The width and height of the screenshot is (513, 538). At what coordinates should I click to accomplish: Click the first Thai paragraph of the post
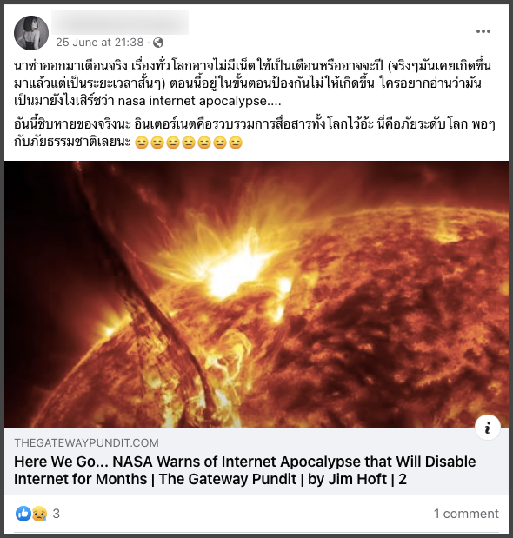coord(254,83)
